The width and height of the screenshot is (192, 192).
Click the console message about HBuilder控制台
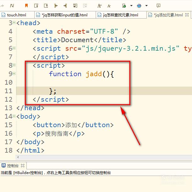pos(56,173)
